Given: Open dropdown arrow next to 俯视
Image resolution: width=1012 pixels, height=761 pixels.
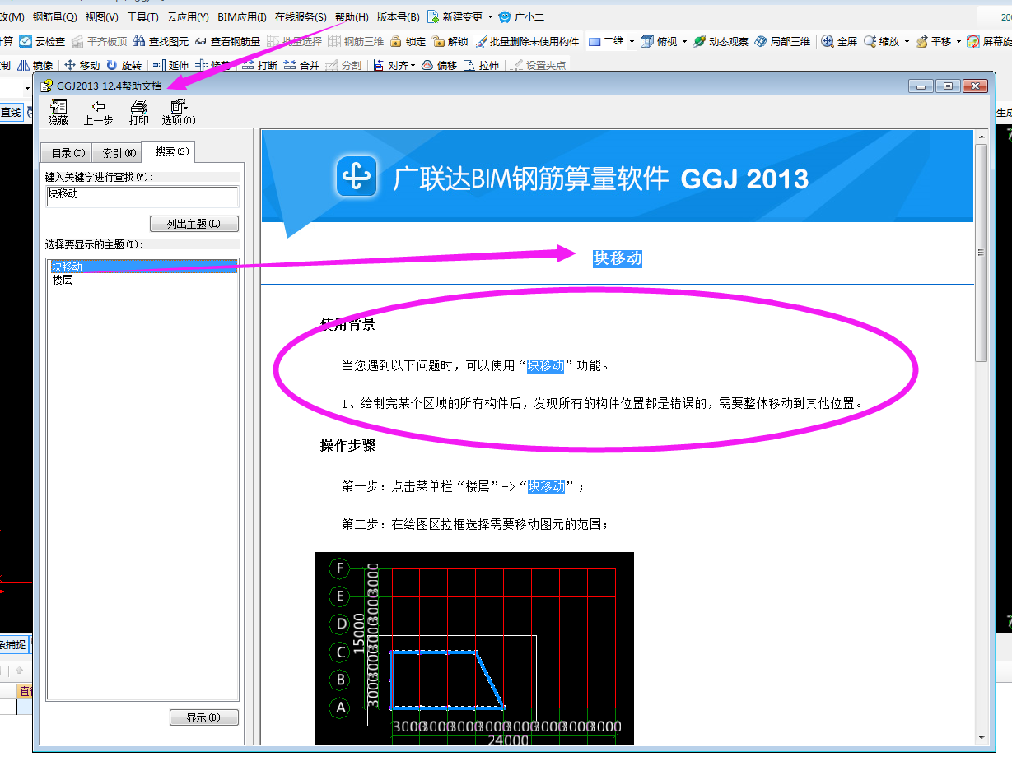Looking at the screenshot, I should [x=685, y=41].
